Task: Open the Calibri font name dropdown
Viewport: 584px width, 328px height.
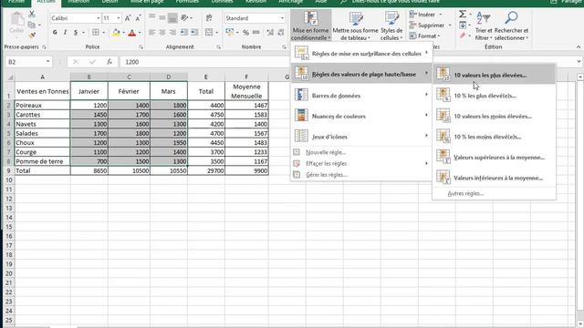Action: (99, 18)
